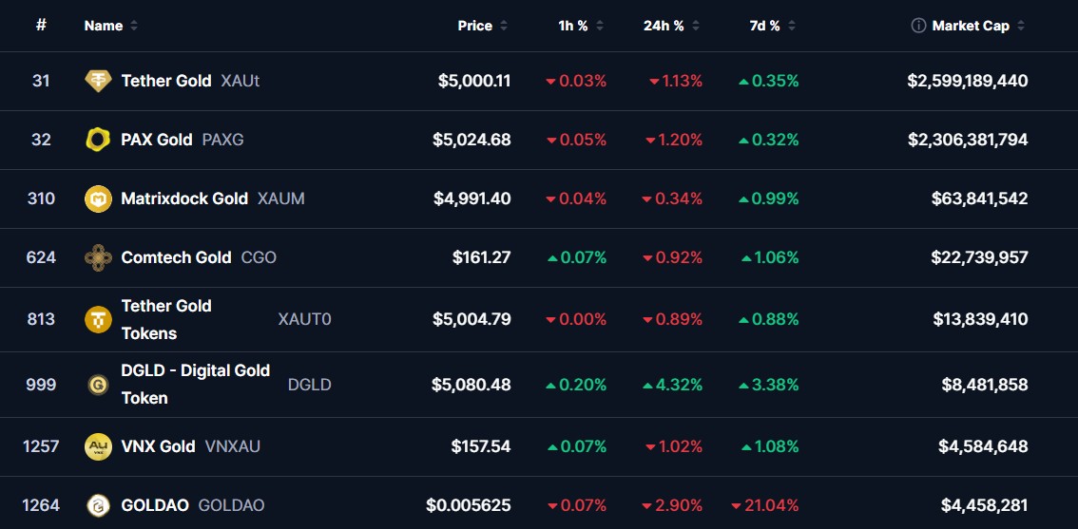Click the VNX Gold coin icon
Screen dimensions: 1078x529
tap(98, 446)
